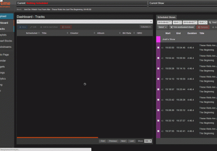Open the Columns dropdown
This screenshot has height=151, width=217.
(x=146, y=27)
